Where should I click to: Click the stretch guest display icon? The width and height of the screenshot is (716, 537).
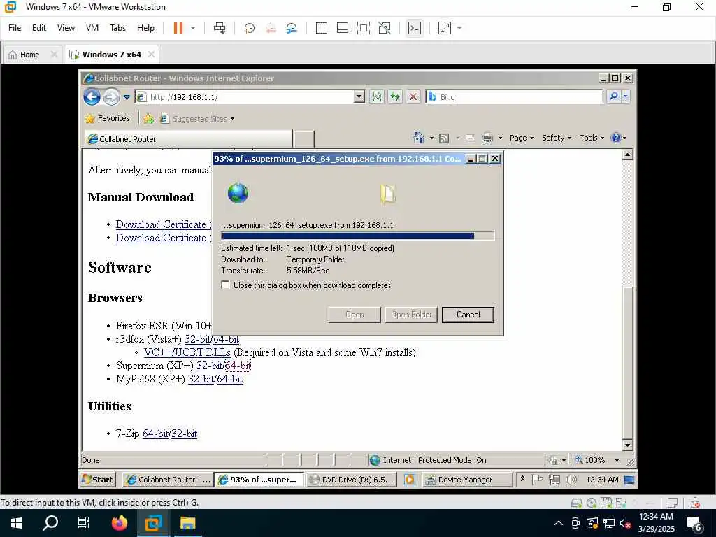tap(444, 28)
